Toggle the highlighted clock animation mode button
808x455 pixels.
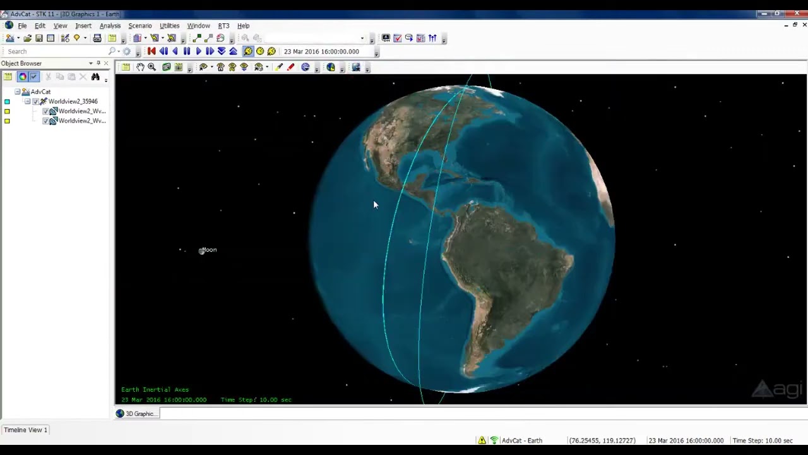tap(248, 51)
